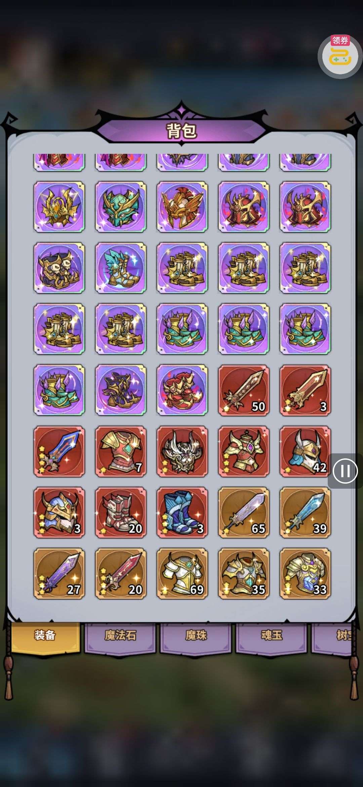Tap the horned helmet showing 42
363x787 pixels.
[305, 451]
